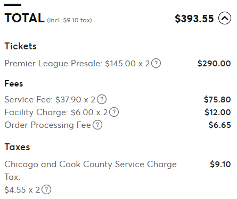Click the Premier League Presale line text
Image resolution: width=237 pixels, height=199 pixels.
click(77, 64)
